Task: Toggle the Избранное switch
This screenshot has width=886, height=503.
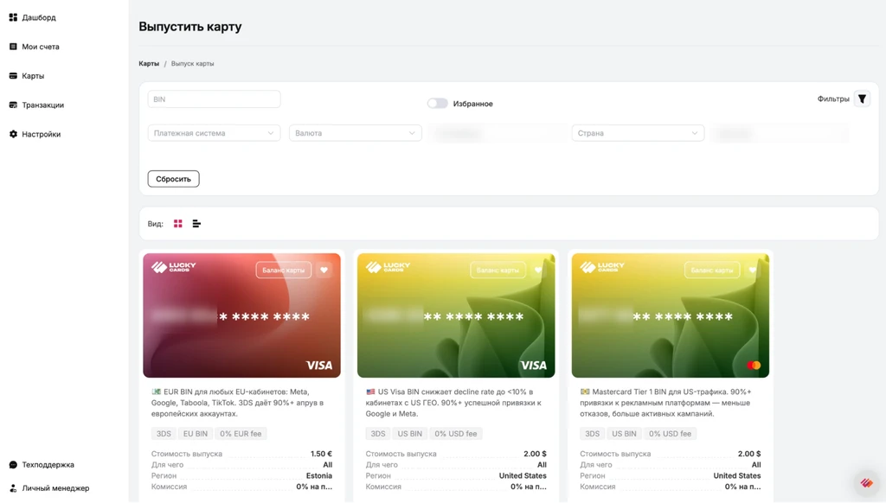Action: 437,104
